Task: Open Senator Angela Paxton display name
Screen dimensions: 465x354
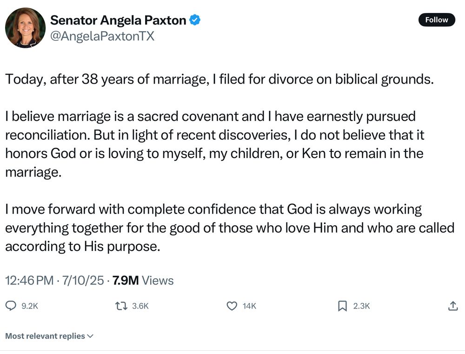Action: pos(118,20)
